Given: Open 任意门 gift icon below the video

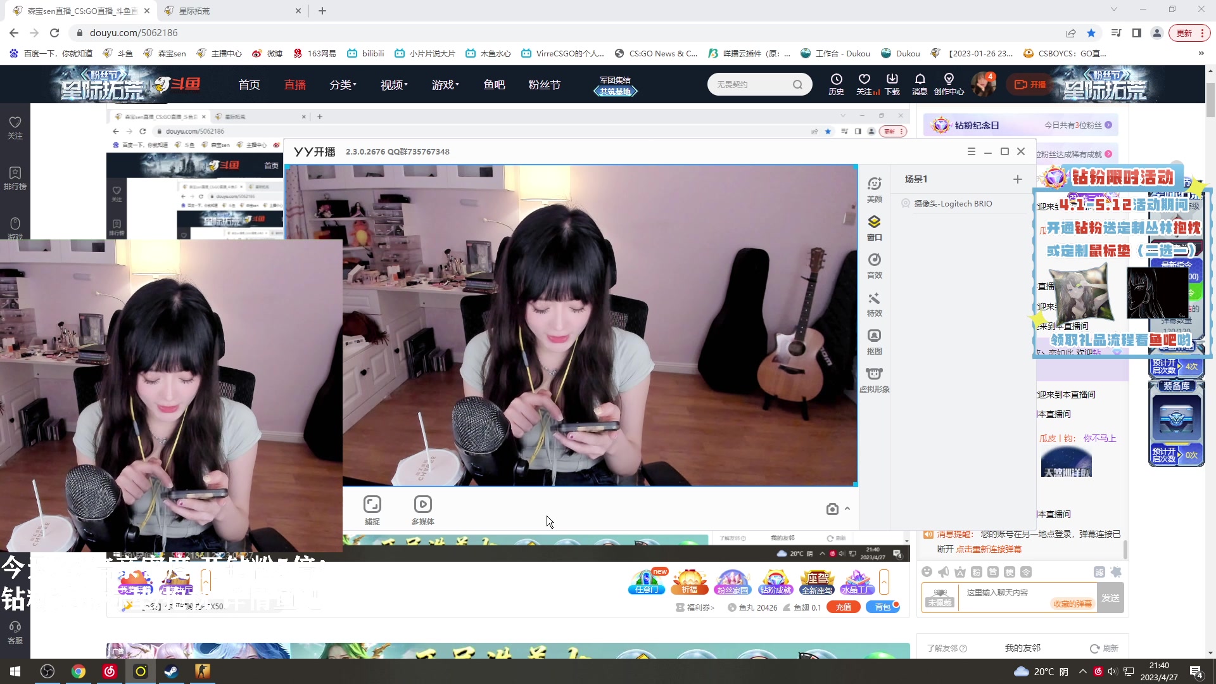Looking at the screenshot, I should 647,581.
